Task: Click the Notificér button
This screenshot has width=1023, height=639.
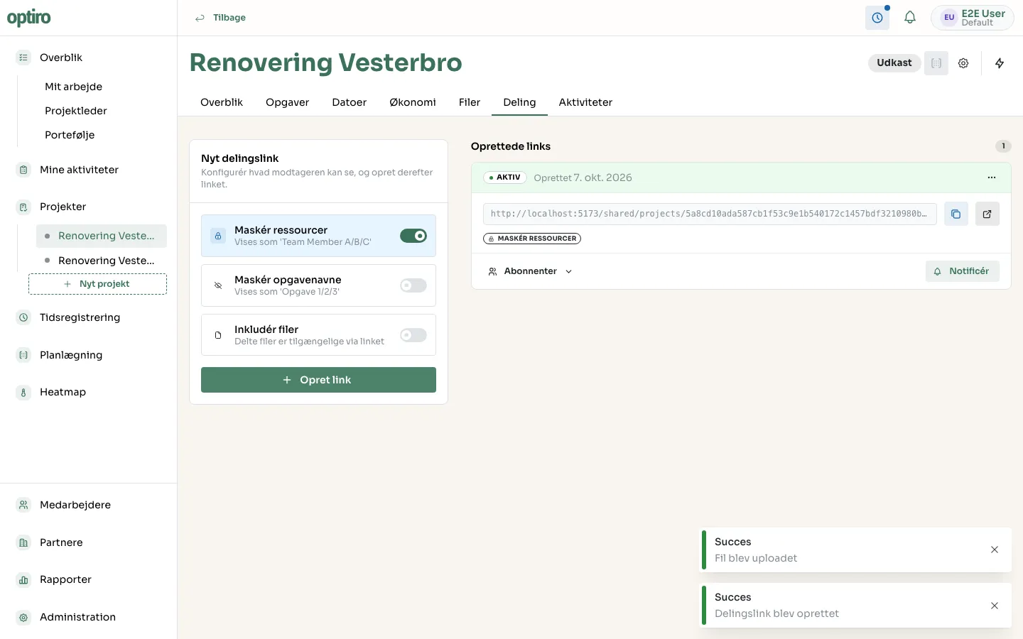Action: point(962,271)
